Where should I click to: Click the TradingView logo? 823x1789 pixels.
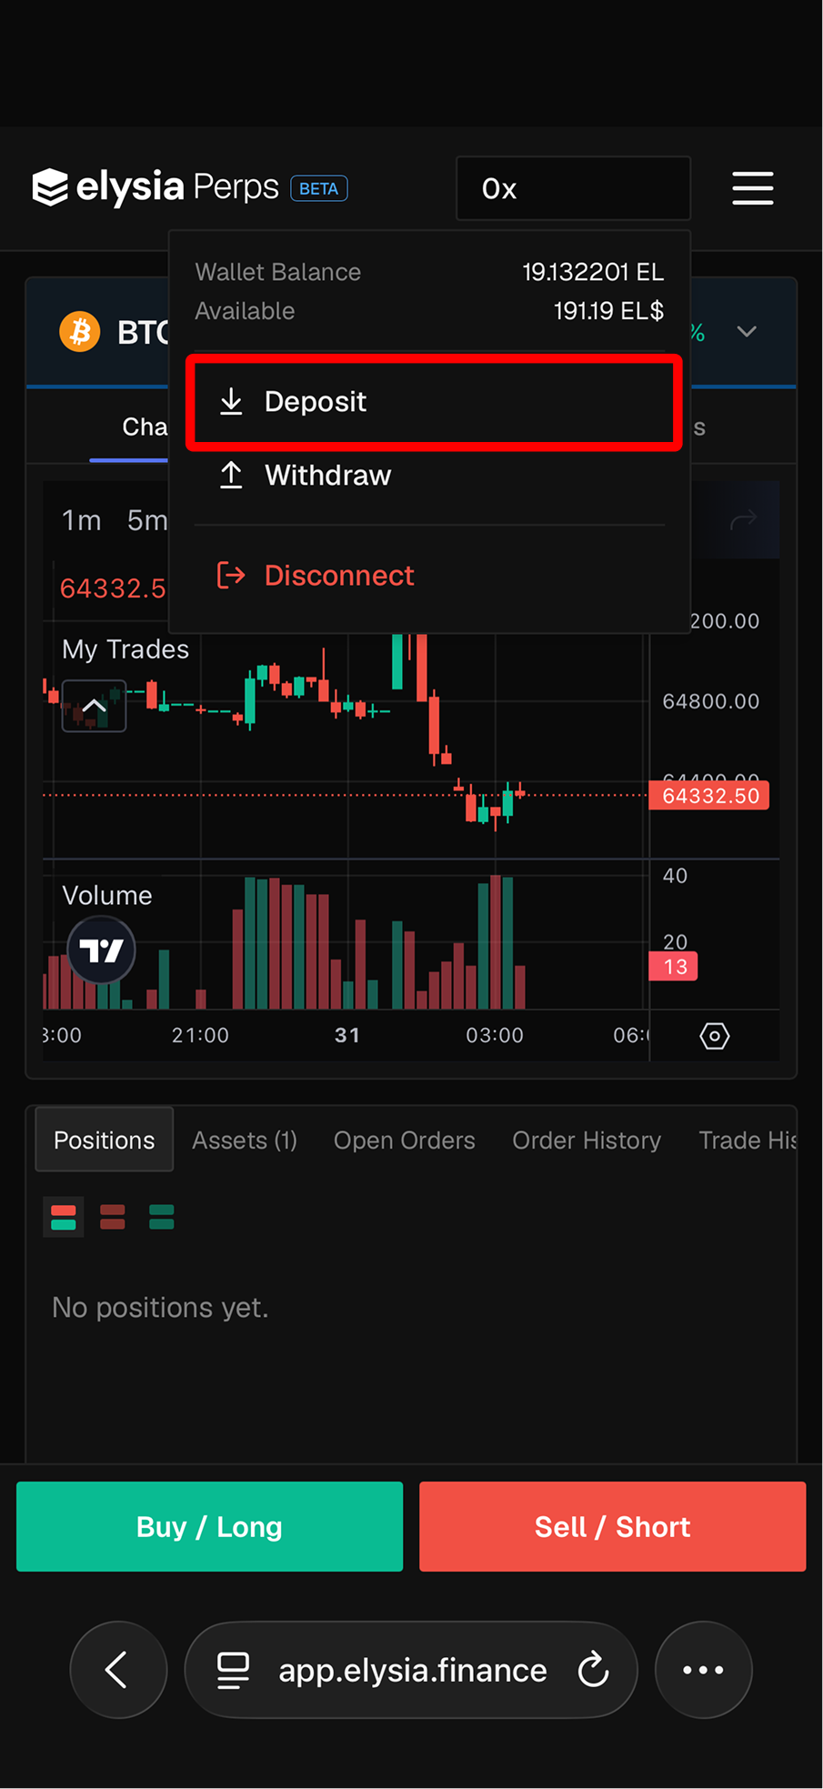pos(102,950)
